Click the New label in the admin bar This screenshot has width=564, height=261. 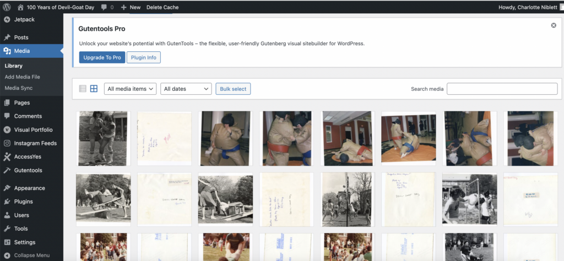click(135, 7)
